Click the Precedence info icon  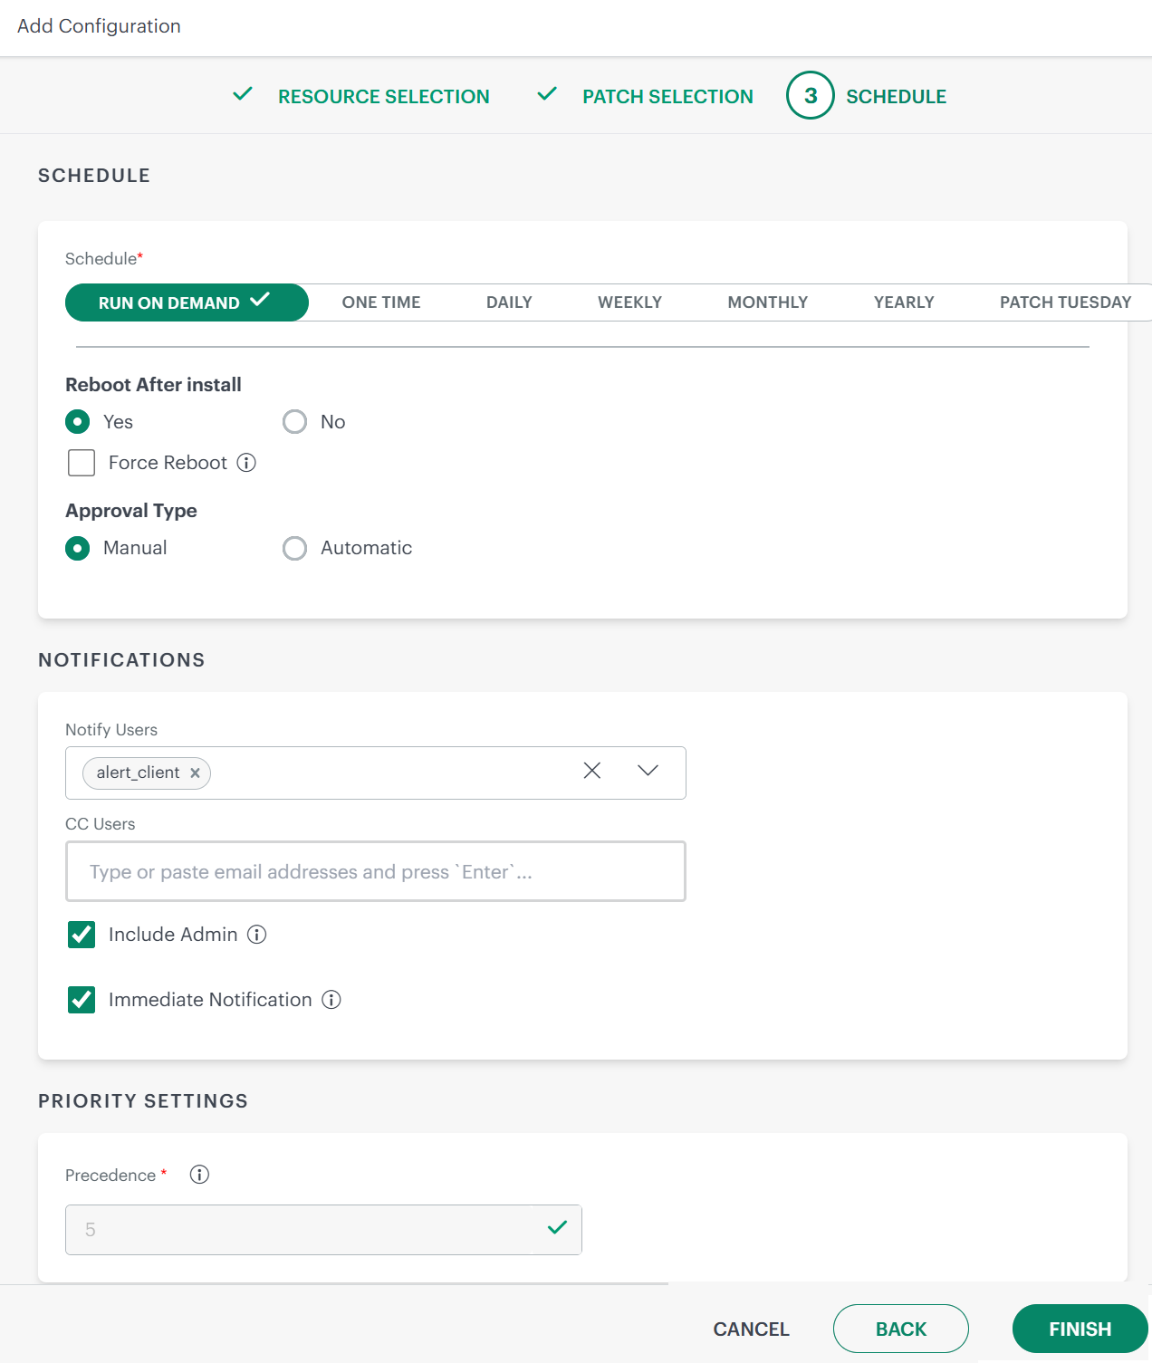[199, 1175]
